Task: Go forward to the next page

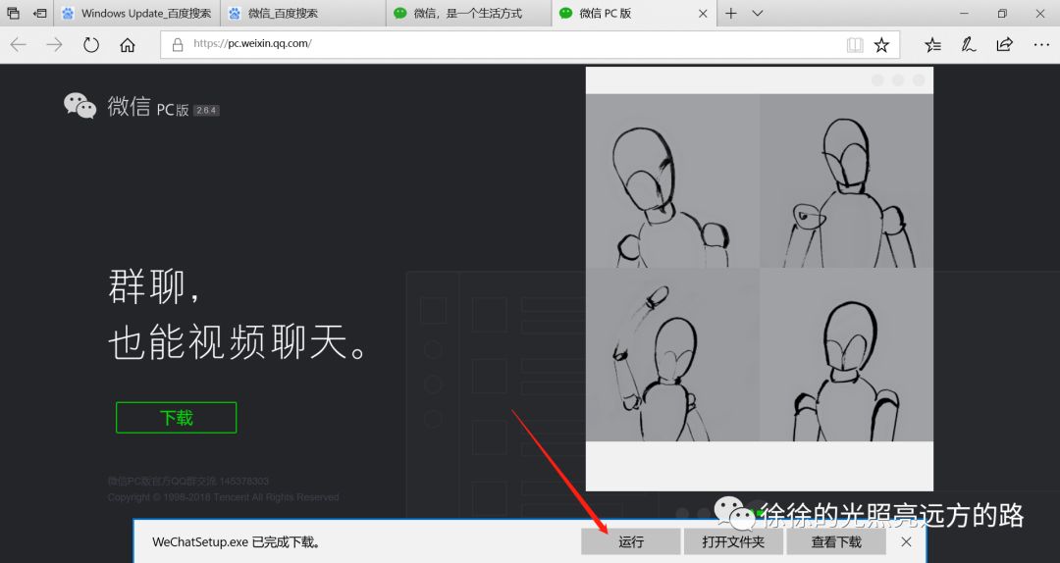Action: (x=54, y=44)
